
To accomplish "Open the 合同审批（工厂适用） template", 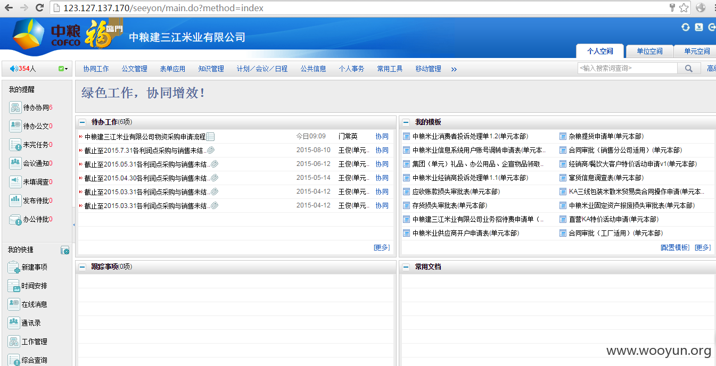I will [615, 233].
